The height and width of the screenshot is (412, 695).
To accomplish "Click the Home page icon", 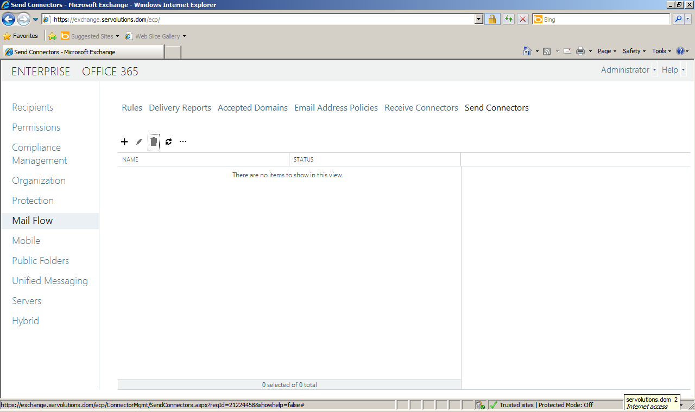I will [527, 51].
